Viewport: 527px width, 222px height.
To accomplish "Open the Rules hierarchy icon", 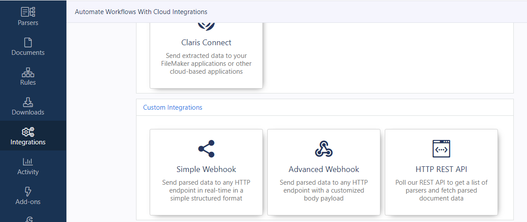I will [28, 72].
